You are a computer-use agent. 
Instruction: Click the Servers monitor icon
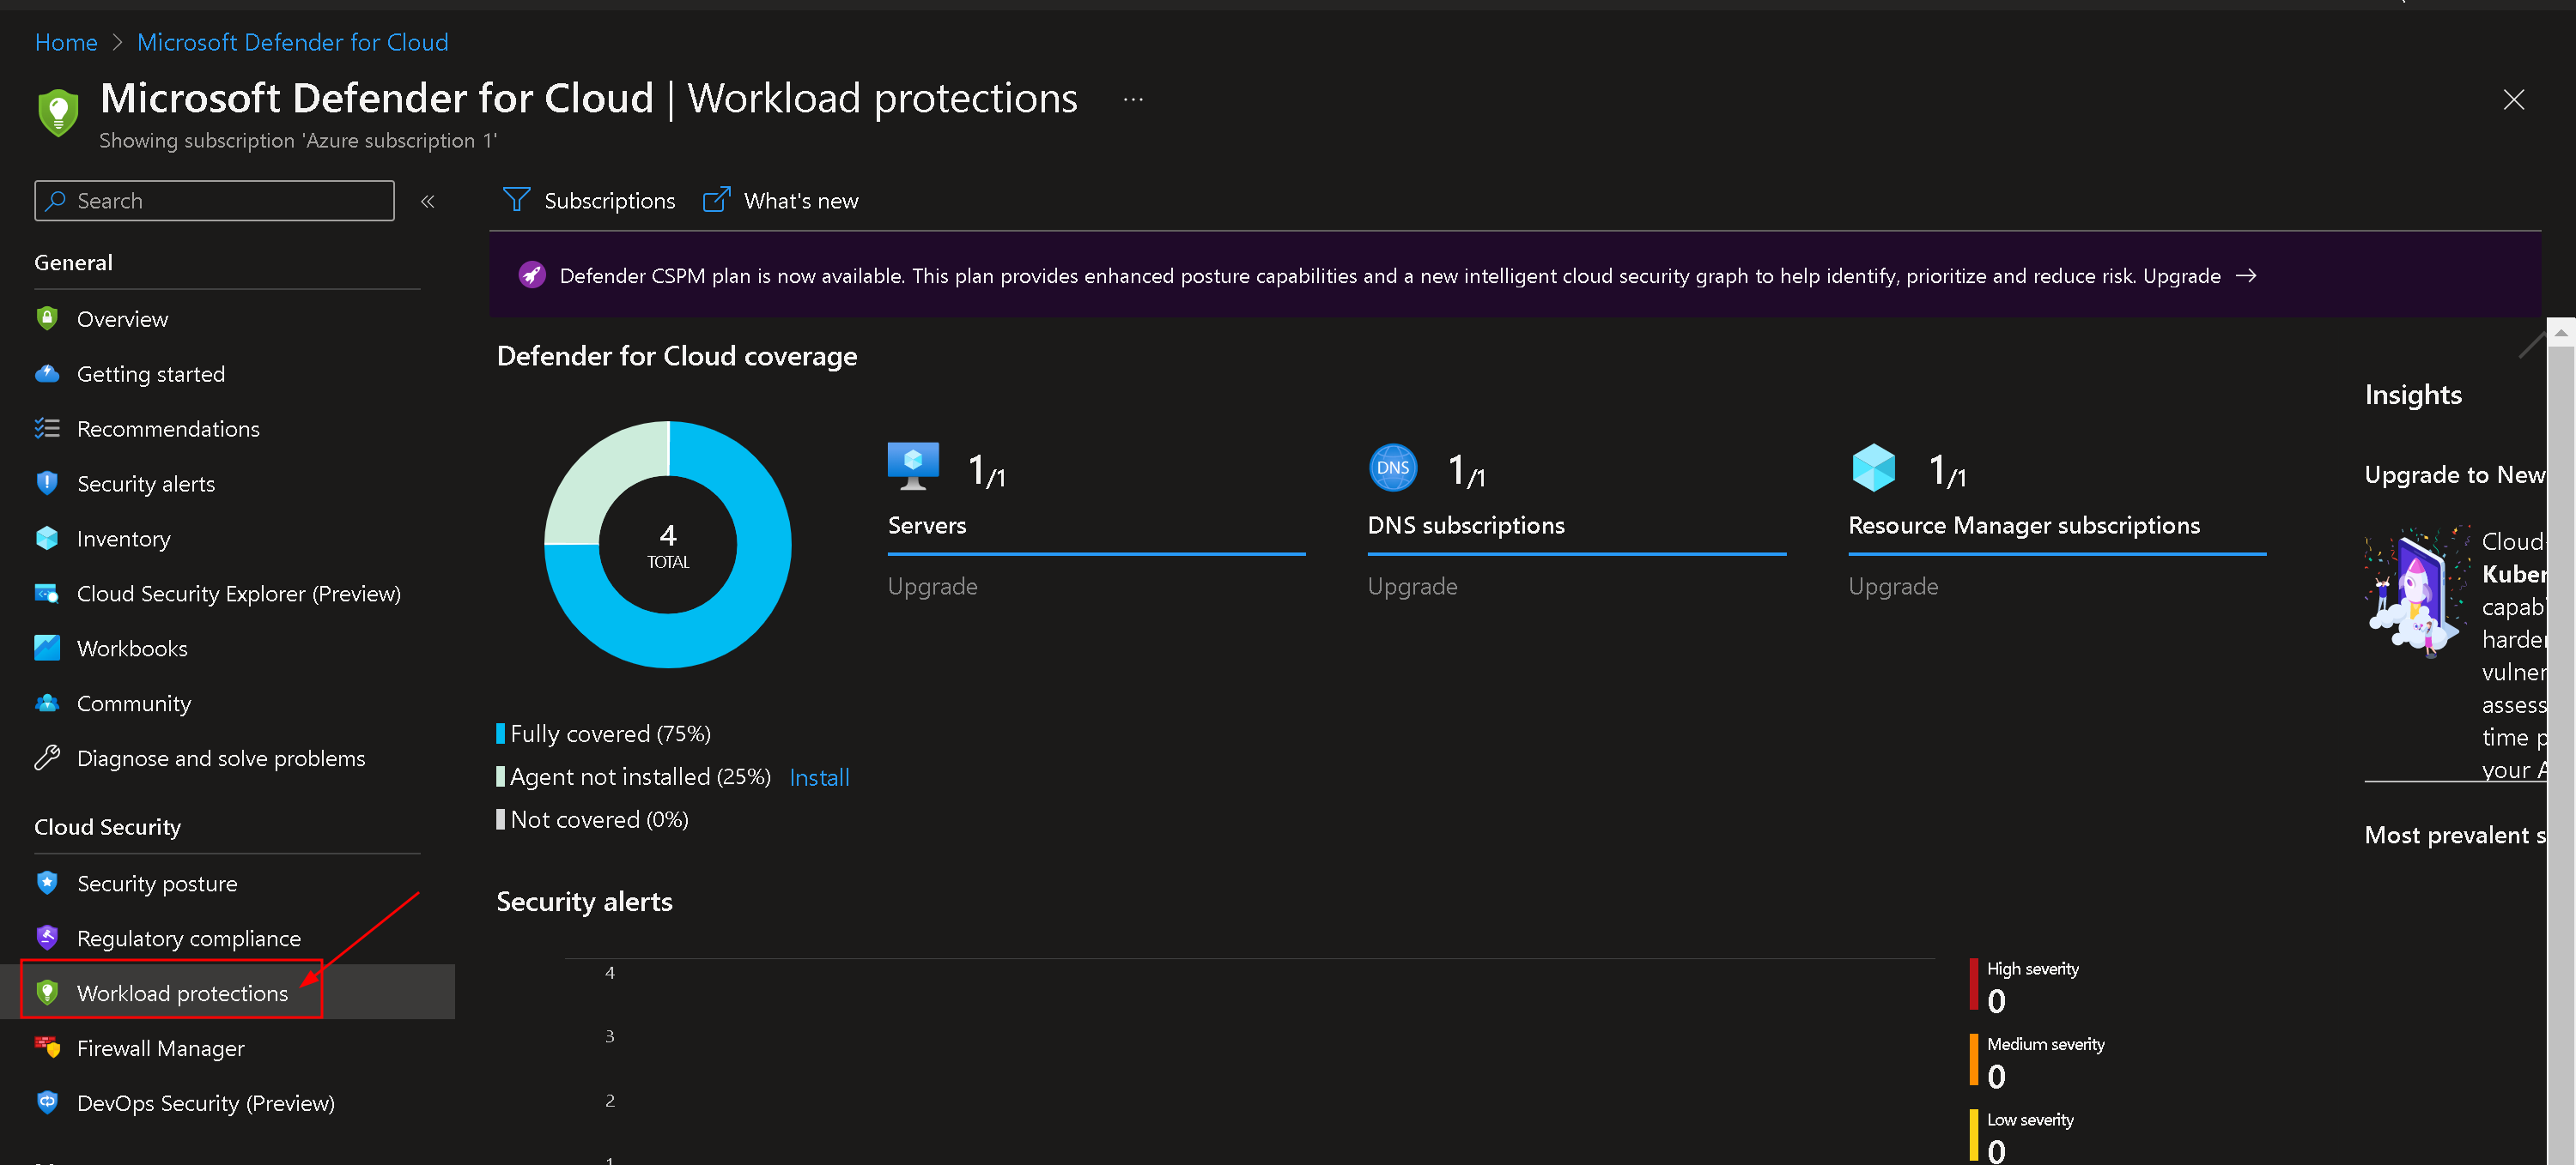[x=912, y=466]
